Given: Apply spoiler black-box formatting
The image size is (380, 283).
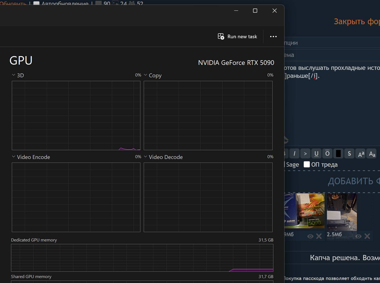Looking at the screenshot, I should [x=338, y=153].
